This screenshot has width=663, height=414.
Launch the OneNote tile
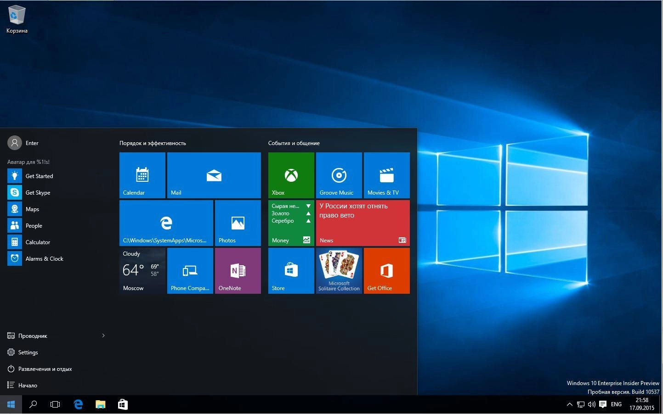click(238, 271)
